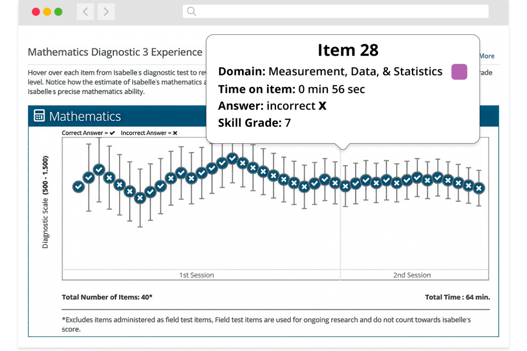Click the magnifier icon in the browser search bar
Image resolution: width=527 pixels, height=351 pixels.
coord(191,11)
